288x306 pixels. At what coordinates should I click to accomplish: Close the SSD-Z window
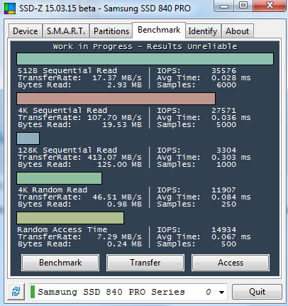pos(270,6)
